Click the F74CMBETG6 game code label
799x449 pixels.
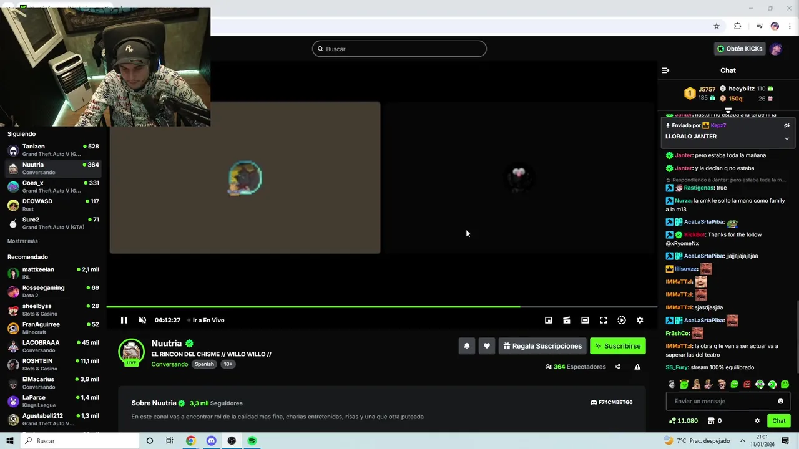click(612, 402)
